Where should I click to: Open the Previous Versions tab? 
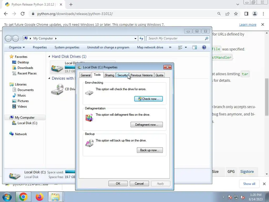pos(141,75)
